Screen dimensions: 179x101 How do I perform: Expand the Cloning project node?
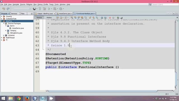(x=2, y=16)
